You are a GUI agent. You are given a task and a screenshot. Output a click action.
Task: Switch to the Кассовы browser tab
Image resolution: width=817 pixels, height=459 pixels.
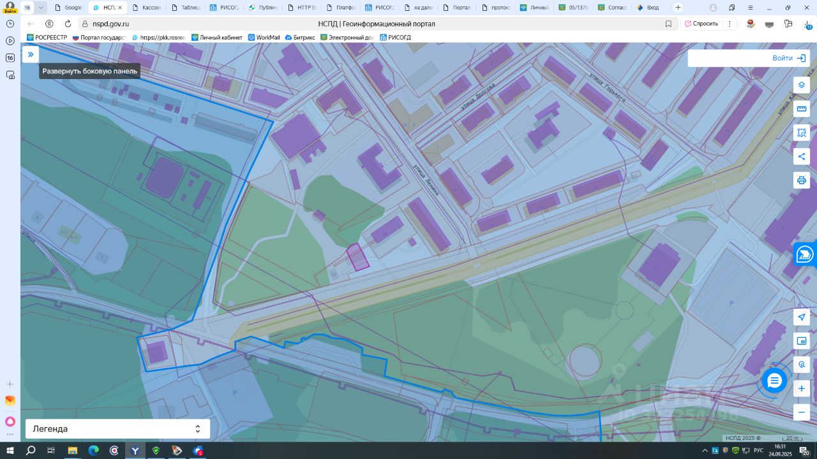tap(147, 8)
